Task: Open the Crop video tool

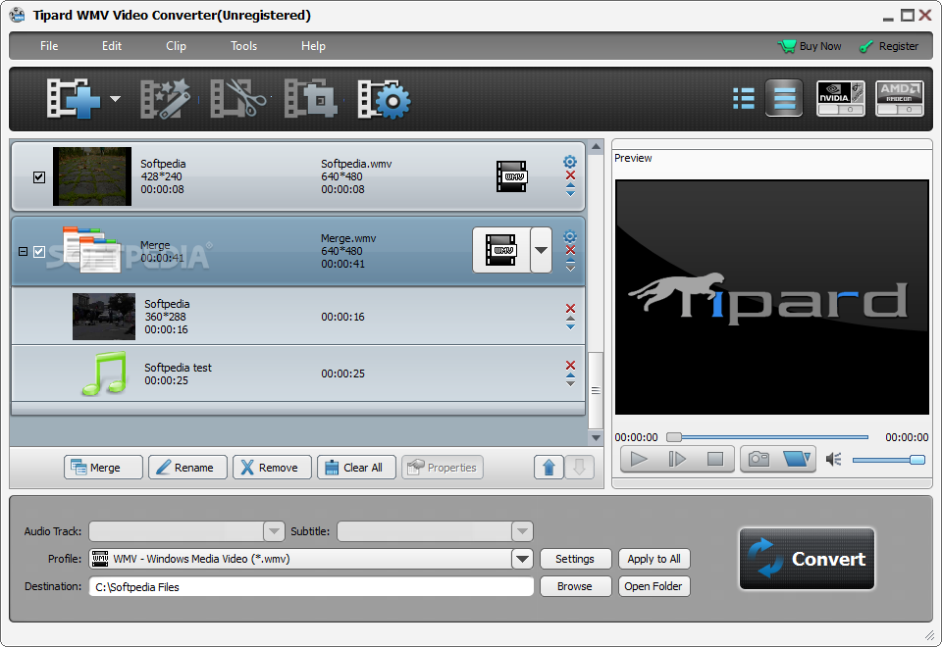Action: pyautogui.click(x=311, y=99)
